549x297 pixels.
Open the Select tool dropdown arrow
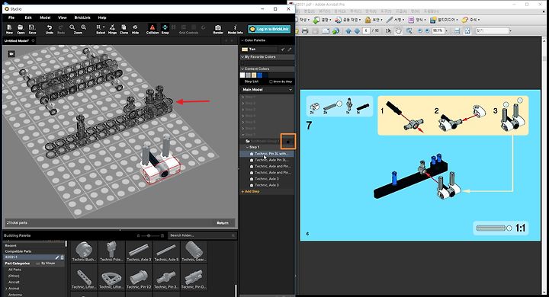point(104,27)
